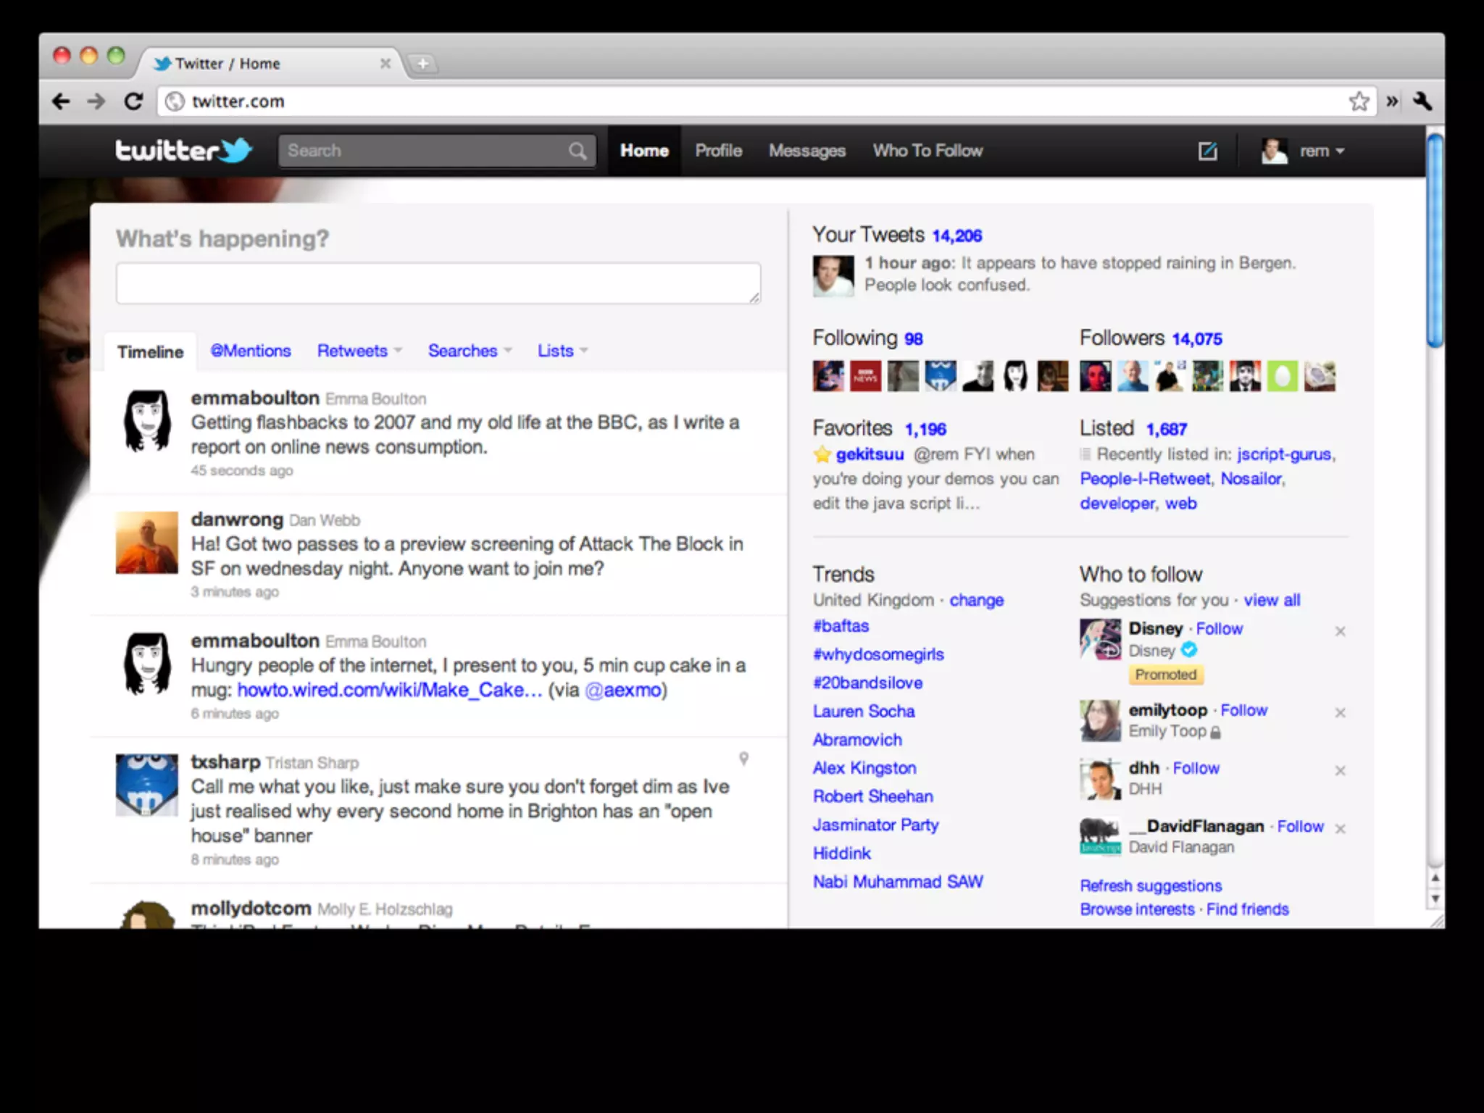Click the What's happening tweet box
Image resolution: width=1484 pixels, height=1113 pixels.
438,283
